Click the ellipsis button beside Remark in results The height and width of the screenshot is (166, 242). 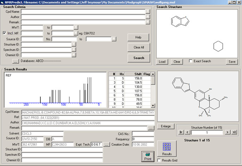click(151, 128)
